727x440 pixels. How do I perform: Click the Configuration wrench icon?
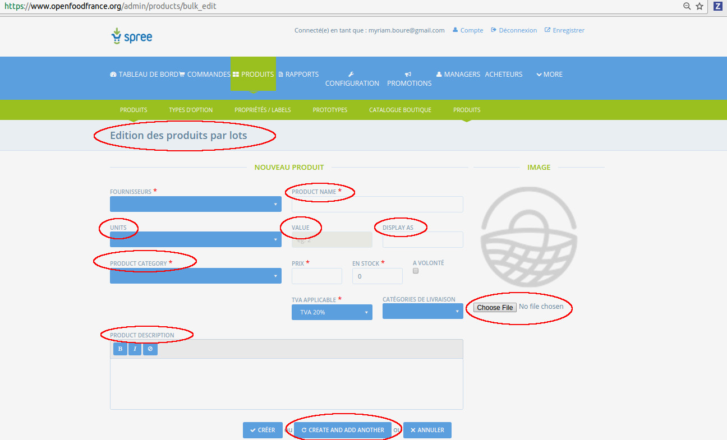pos(351,73)
